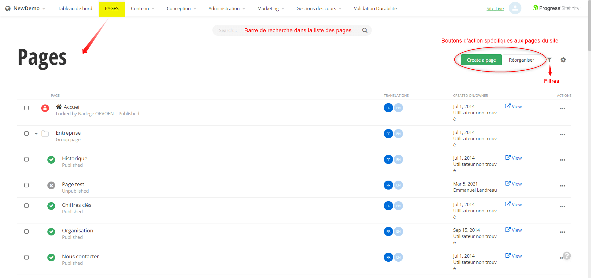This screenshot has width=591, height=278.
Task: Click the search magnifier icon
Action: pyautogui.click(x=365, y=30)
